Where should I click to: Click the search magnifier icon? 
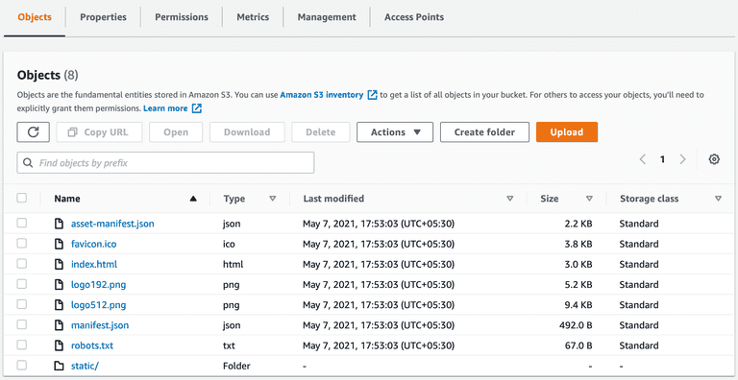28,163
